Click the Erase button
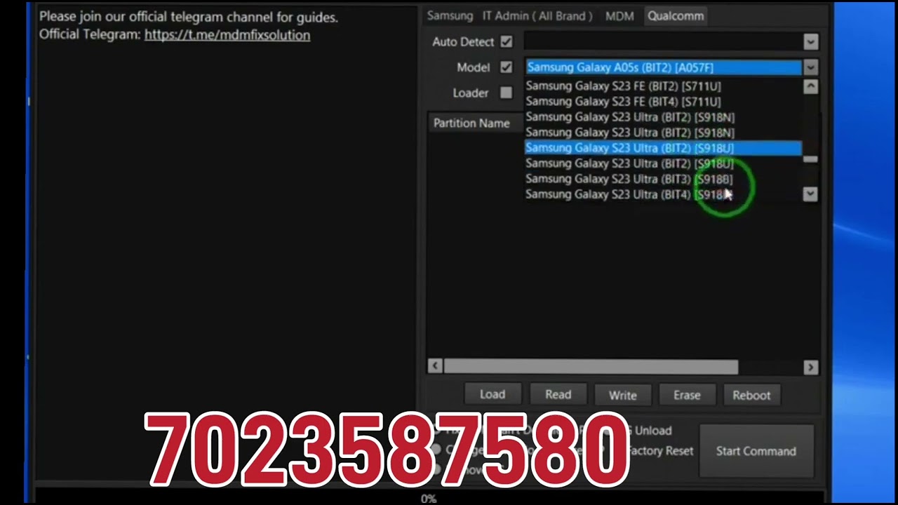Viewport: 898px width, 505px height. coord(687,395)
